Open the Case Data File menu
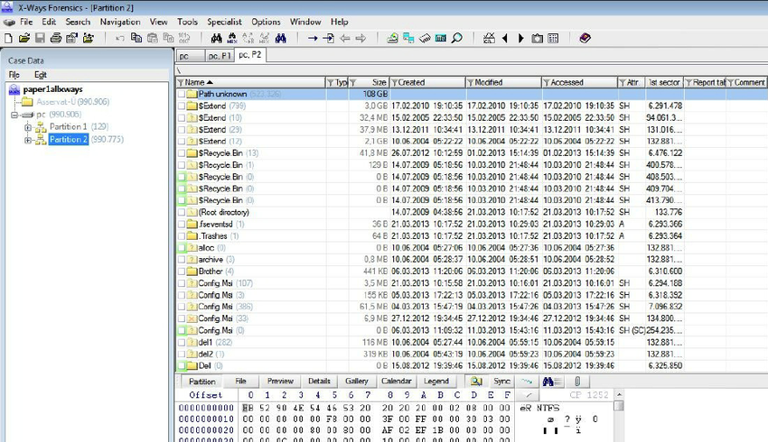 click(x=14, y=75)
